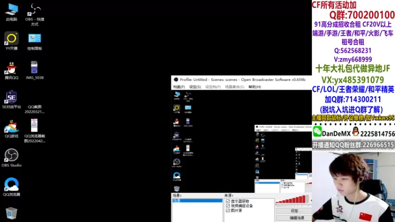Open the 帮助(H) menu in OBS

pos(255,87)
